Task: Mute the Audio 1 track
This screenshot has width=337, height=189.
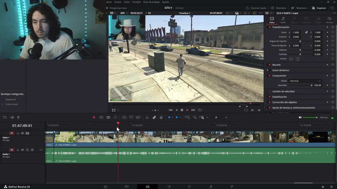Action: (x=32, y=150)
